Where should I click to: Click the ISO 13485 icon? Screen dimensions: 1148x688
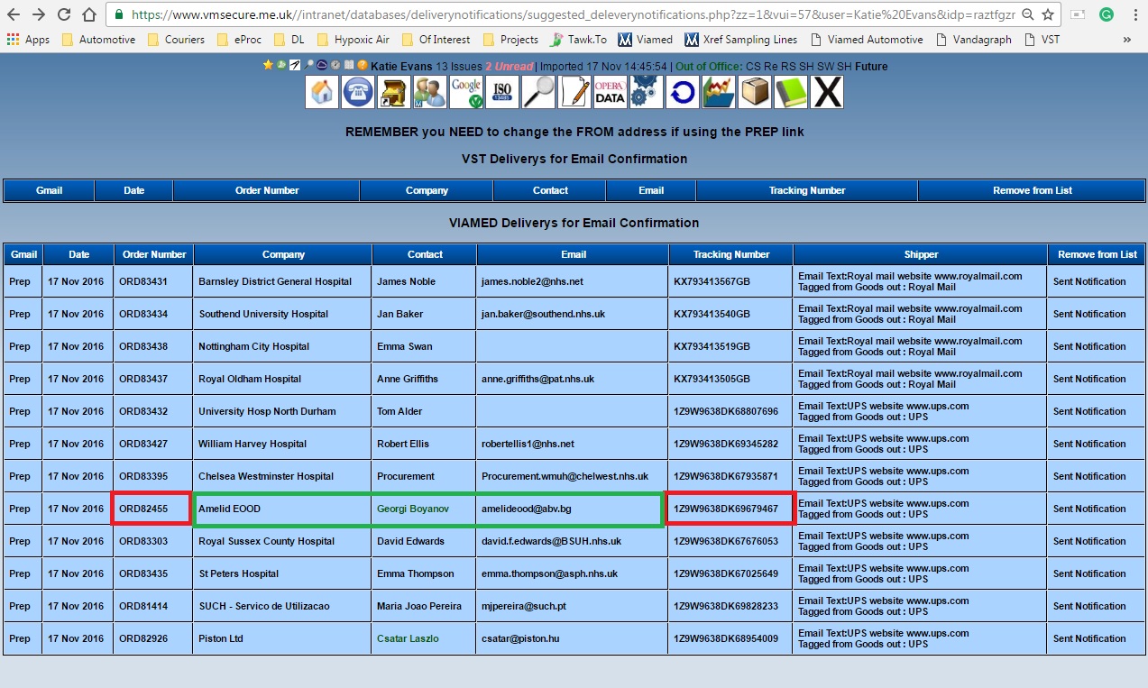pos(502,92)
